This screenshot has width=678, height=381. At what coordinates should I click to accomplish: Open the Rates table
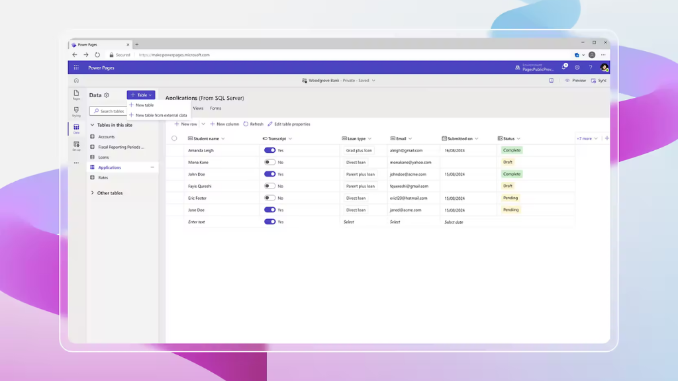click(x=103, y=177)
